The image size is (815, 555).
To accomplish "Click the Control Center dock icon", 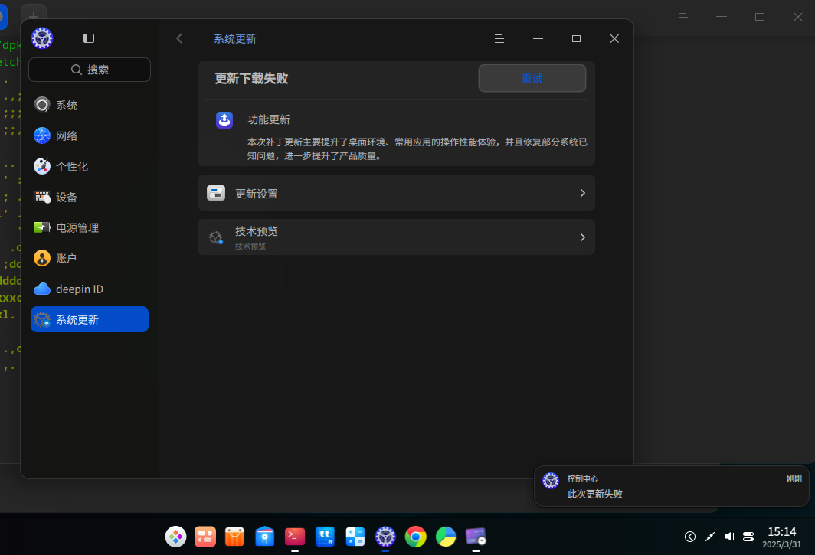I will click(x=385, y=537).
